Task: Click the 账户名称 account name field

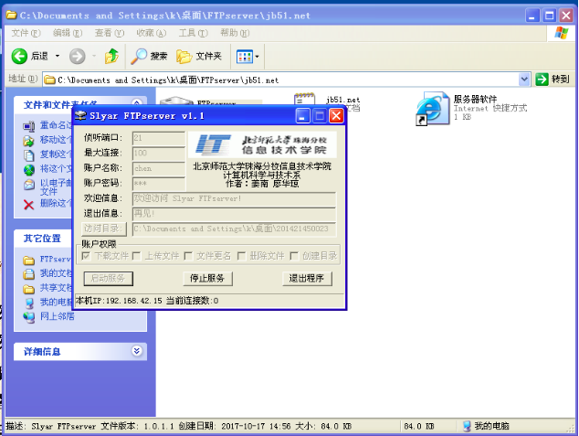Action: (x=159, y=168)
